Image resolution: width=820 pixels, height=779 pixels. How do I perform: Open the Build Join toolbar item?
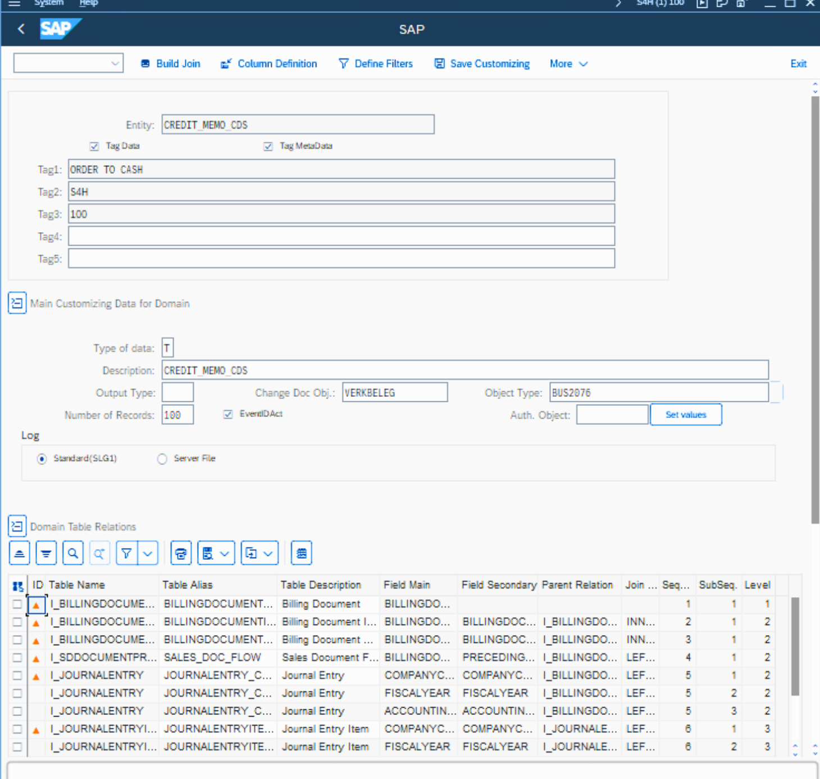(x=170, y=64)
